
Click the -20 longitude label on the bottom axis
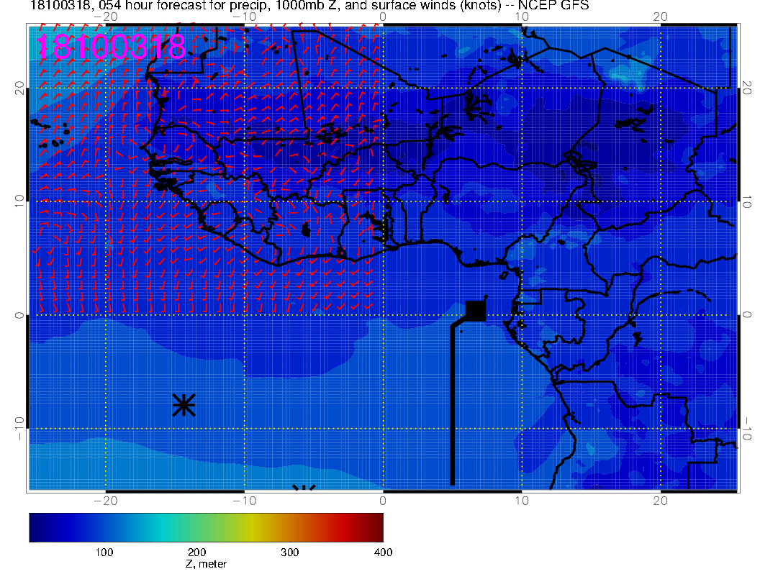(106, 501)
